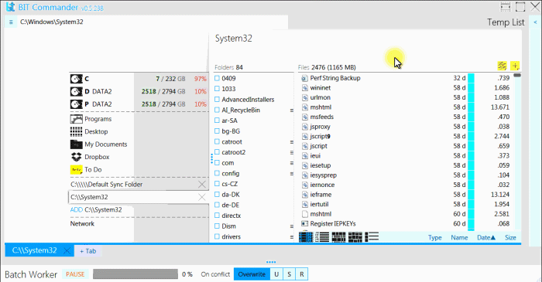Image resolution: width=542 pixels, height=282 pixels.
Task: Check the drivers folder checkbox
Action: point(217,236)
